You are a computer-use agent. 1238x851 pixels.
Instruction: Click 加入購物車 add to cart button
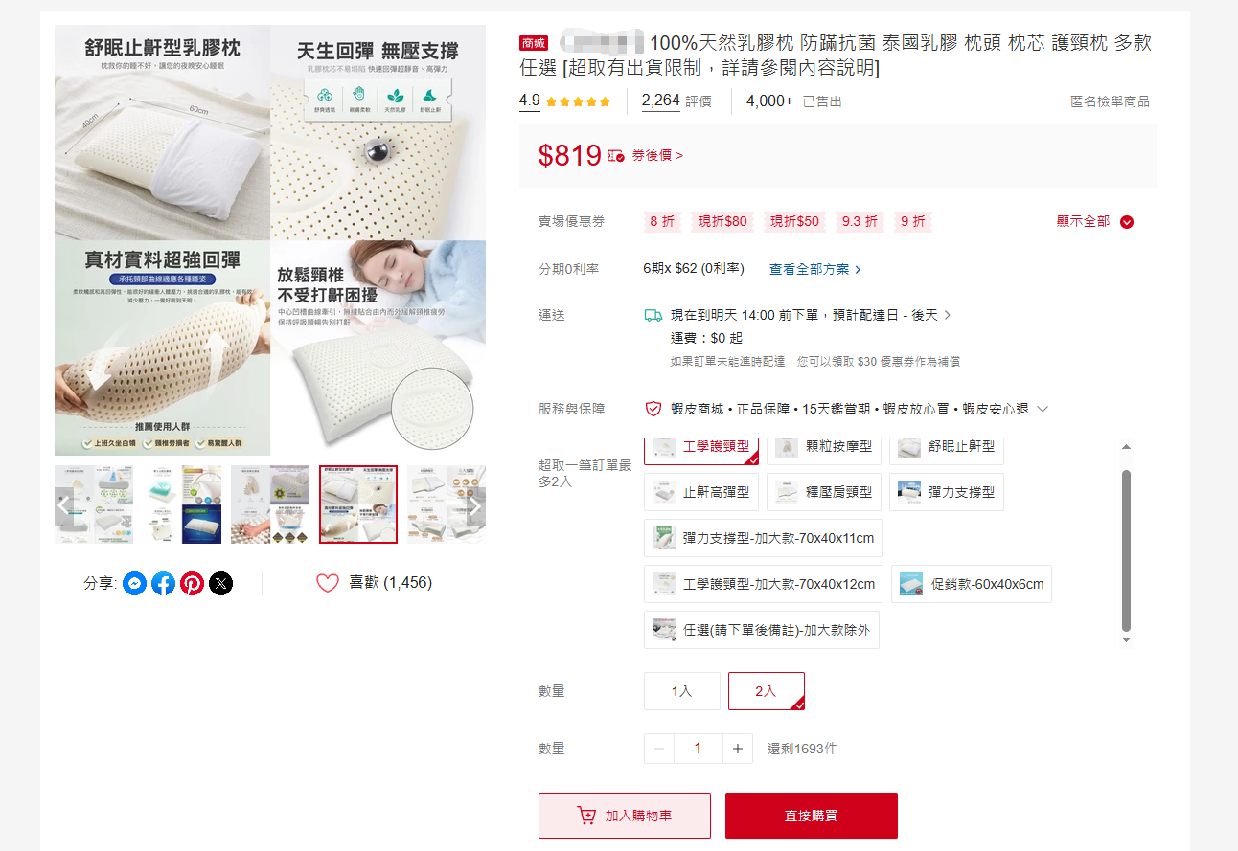[x=625, y=816]
